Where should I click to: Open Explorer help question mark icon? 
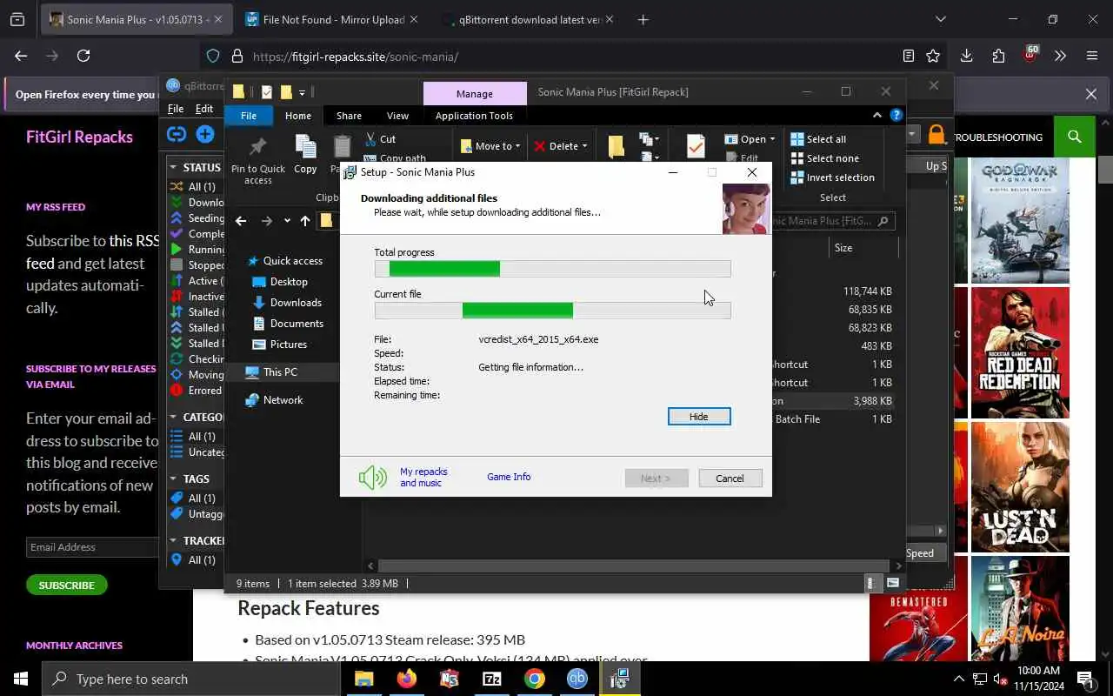pos(896,115)
